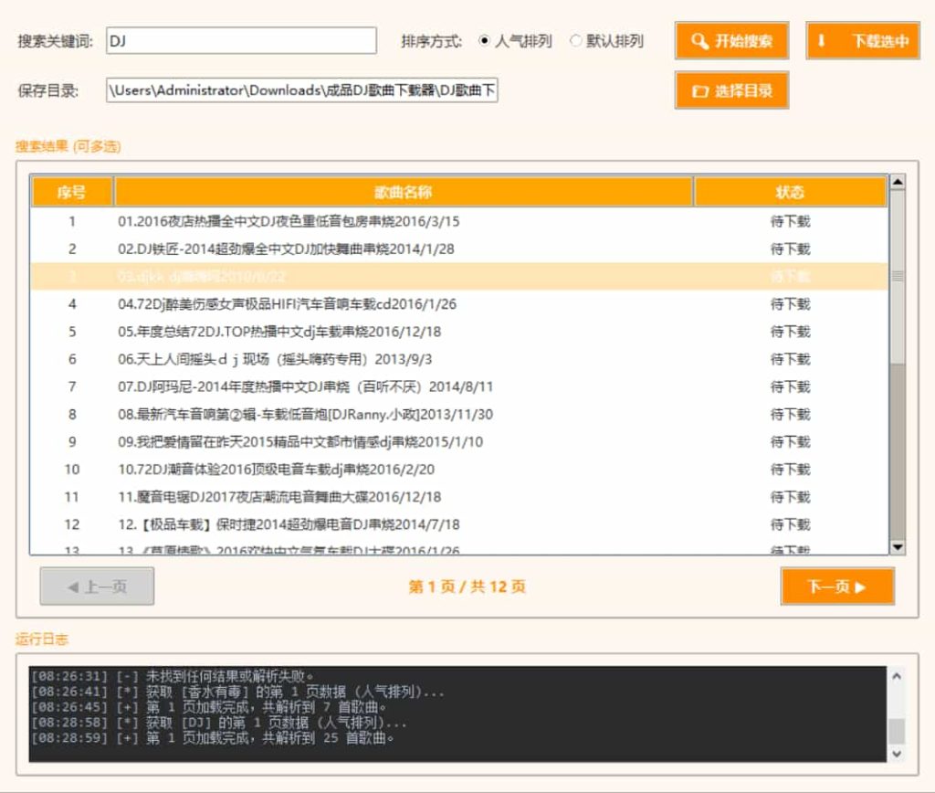This screenshot has width=935, height=793.
Task: Select row 12.【极品车载】保时捷2014
Action: click(x=459, y=524)
